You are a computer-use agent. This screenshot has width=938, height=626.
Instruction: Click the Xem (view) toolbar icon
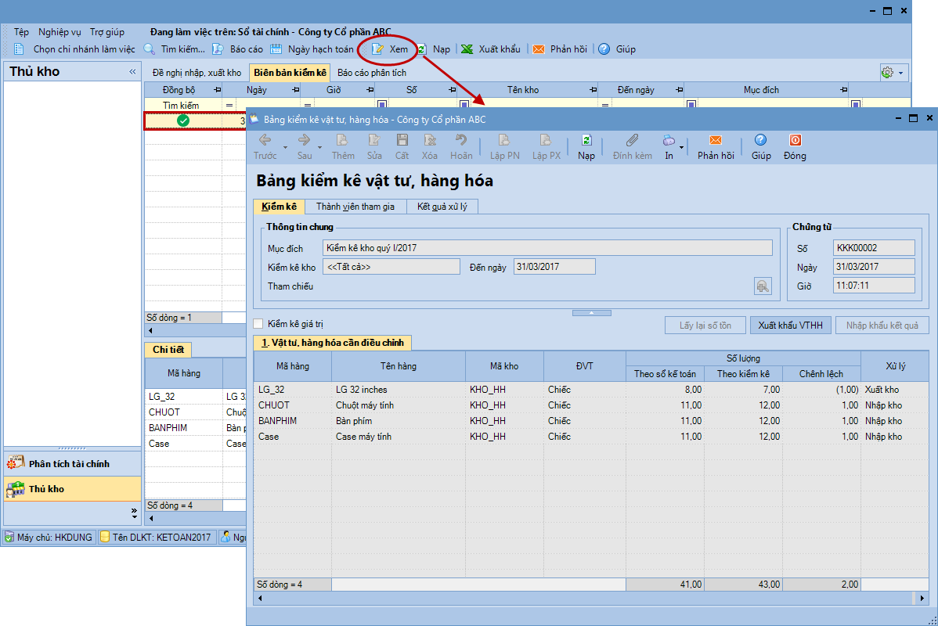tap(379, 49)
